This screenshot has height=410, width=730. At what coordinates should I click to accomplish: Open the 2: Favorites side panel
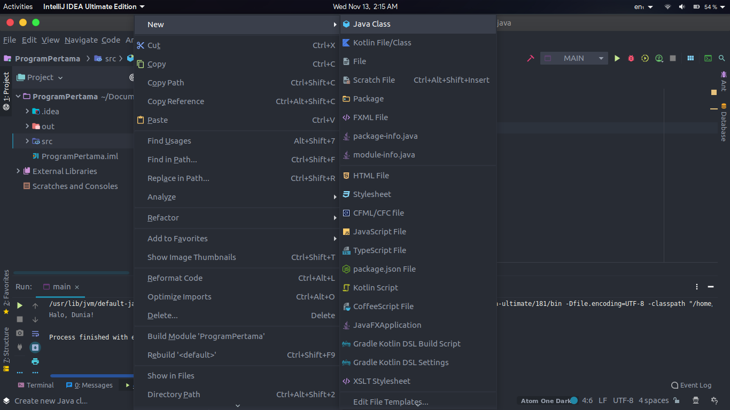click(x=6, y=292)
